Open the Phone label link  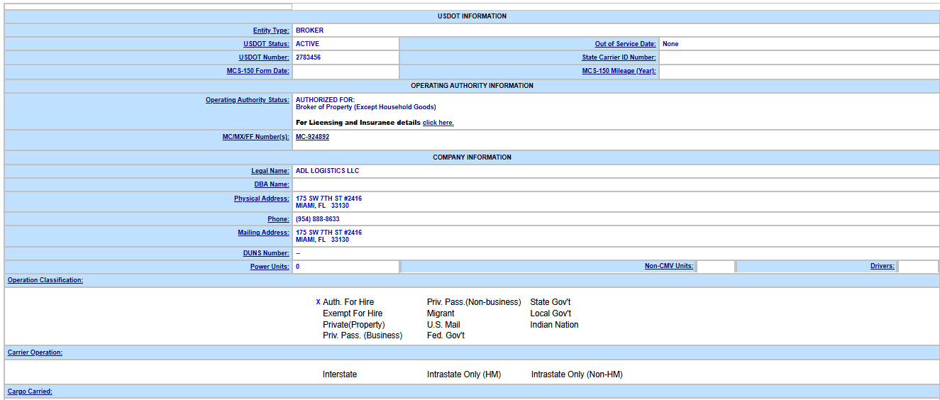tap(278, 219)
